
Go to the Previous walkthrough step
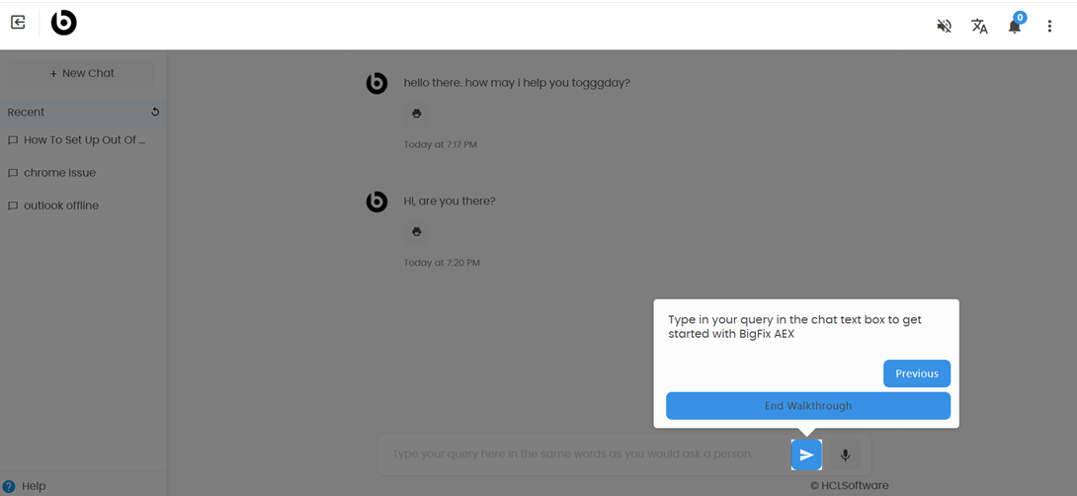917,373
